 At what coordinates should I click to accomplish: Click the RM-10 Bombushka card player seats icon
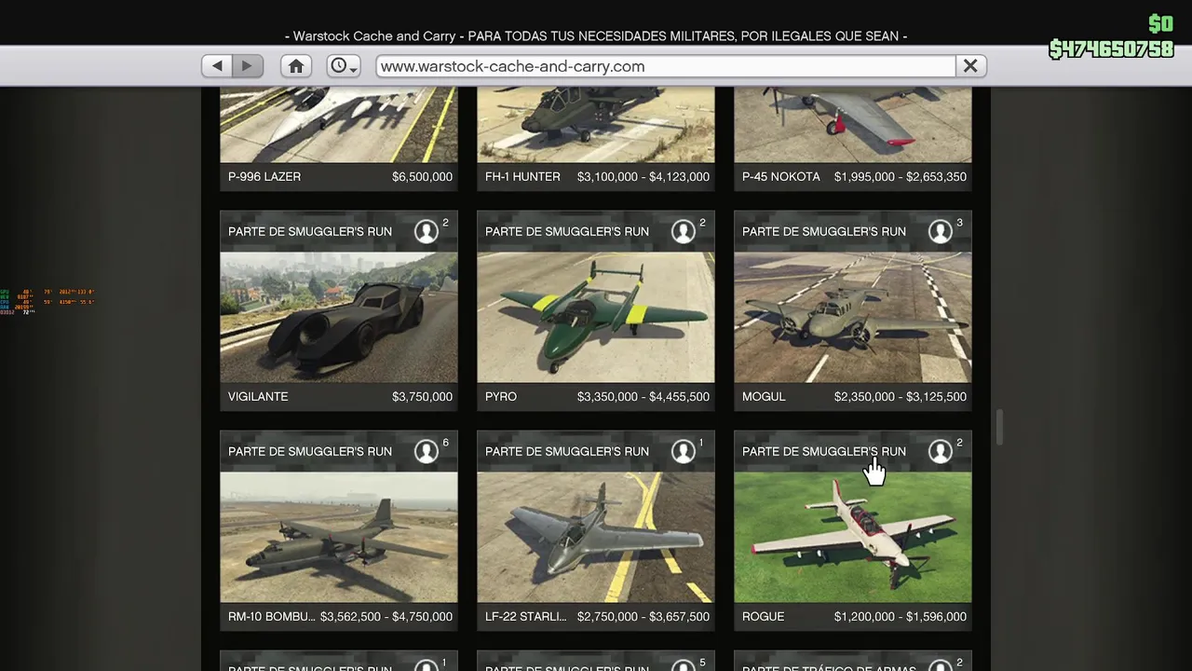pos(427,451)
